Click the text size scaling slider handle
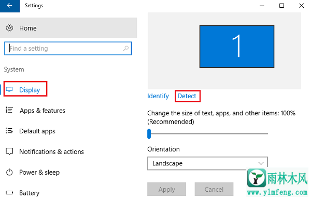 [149, 134]
